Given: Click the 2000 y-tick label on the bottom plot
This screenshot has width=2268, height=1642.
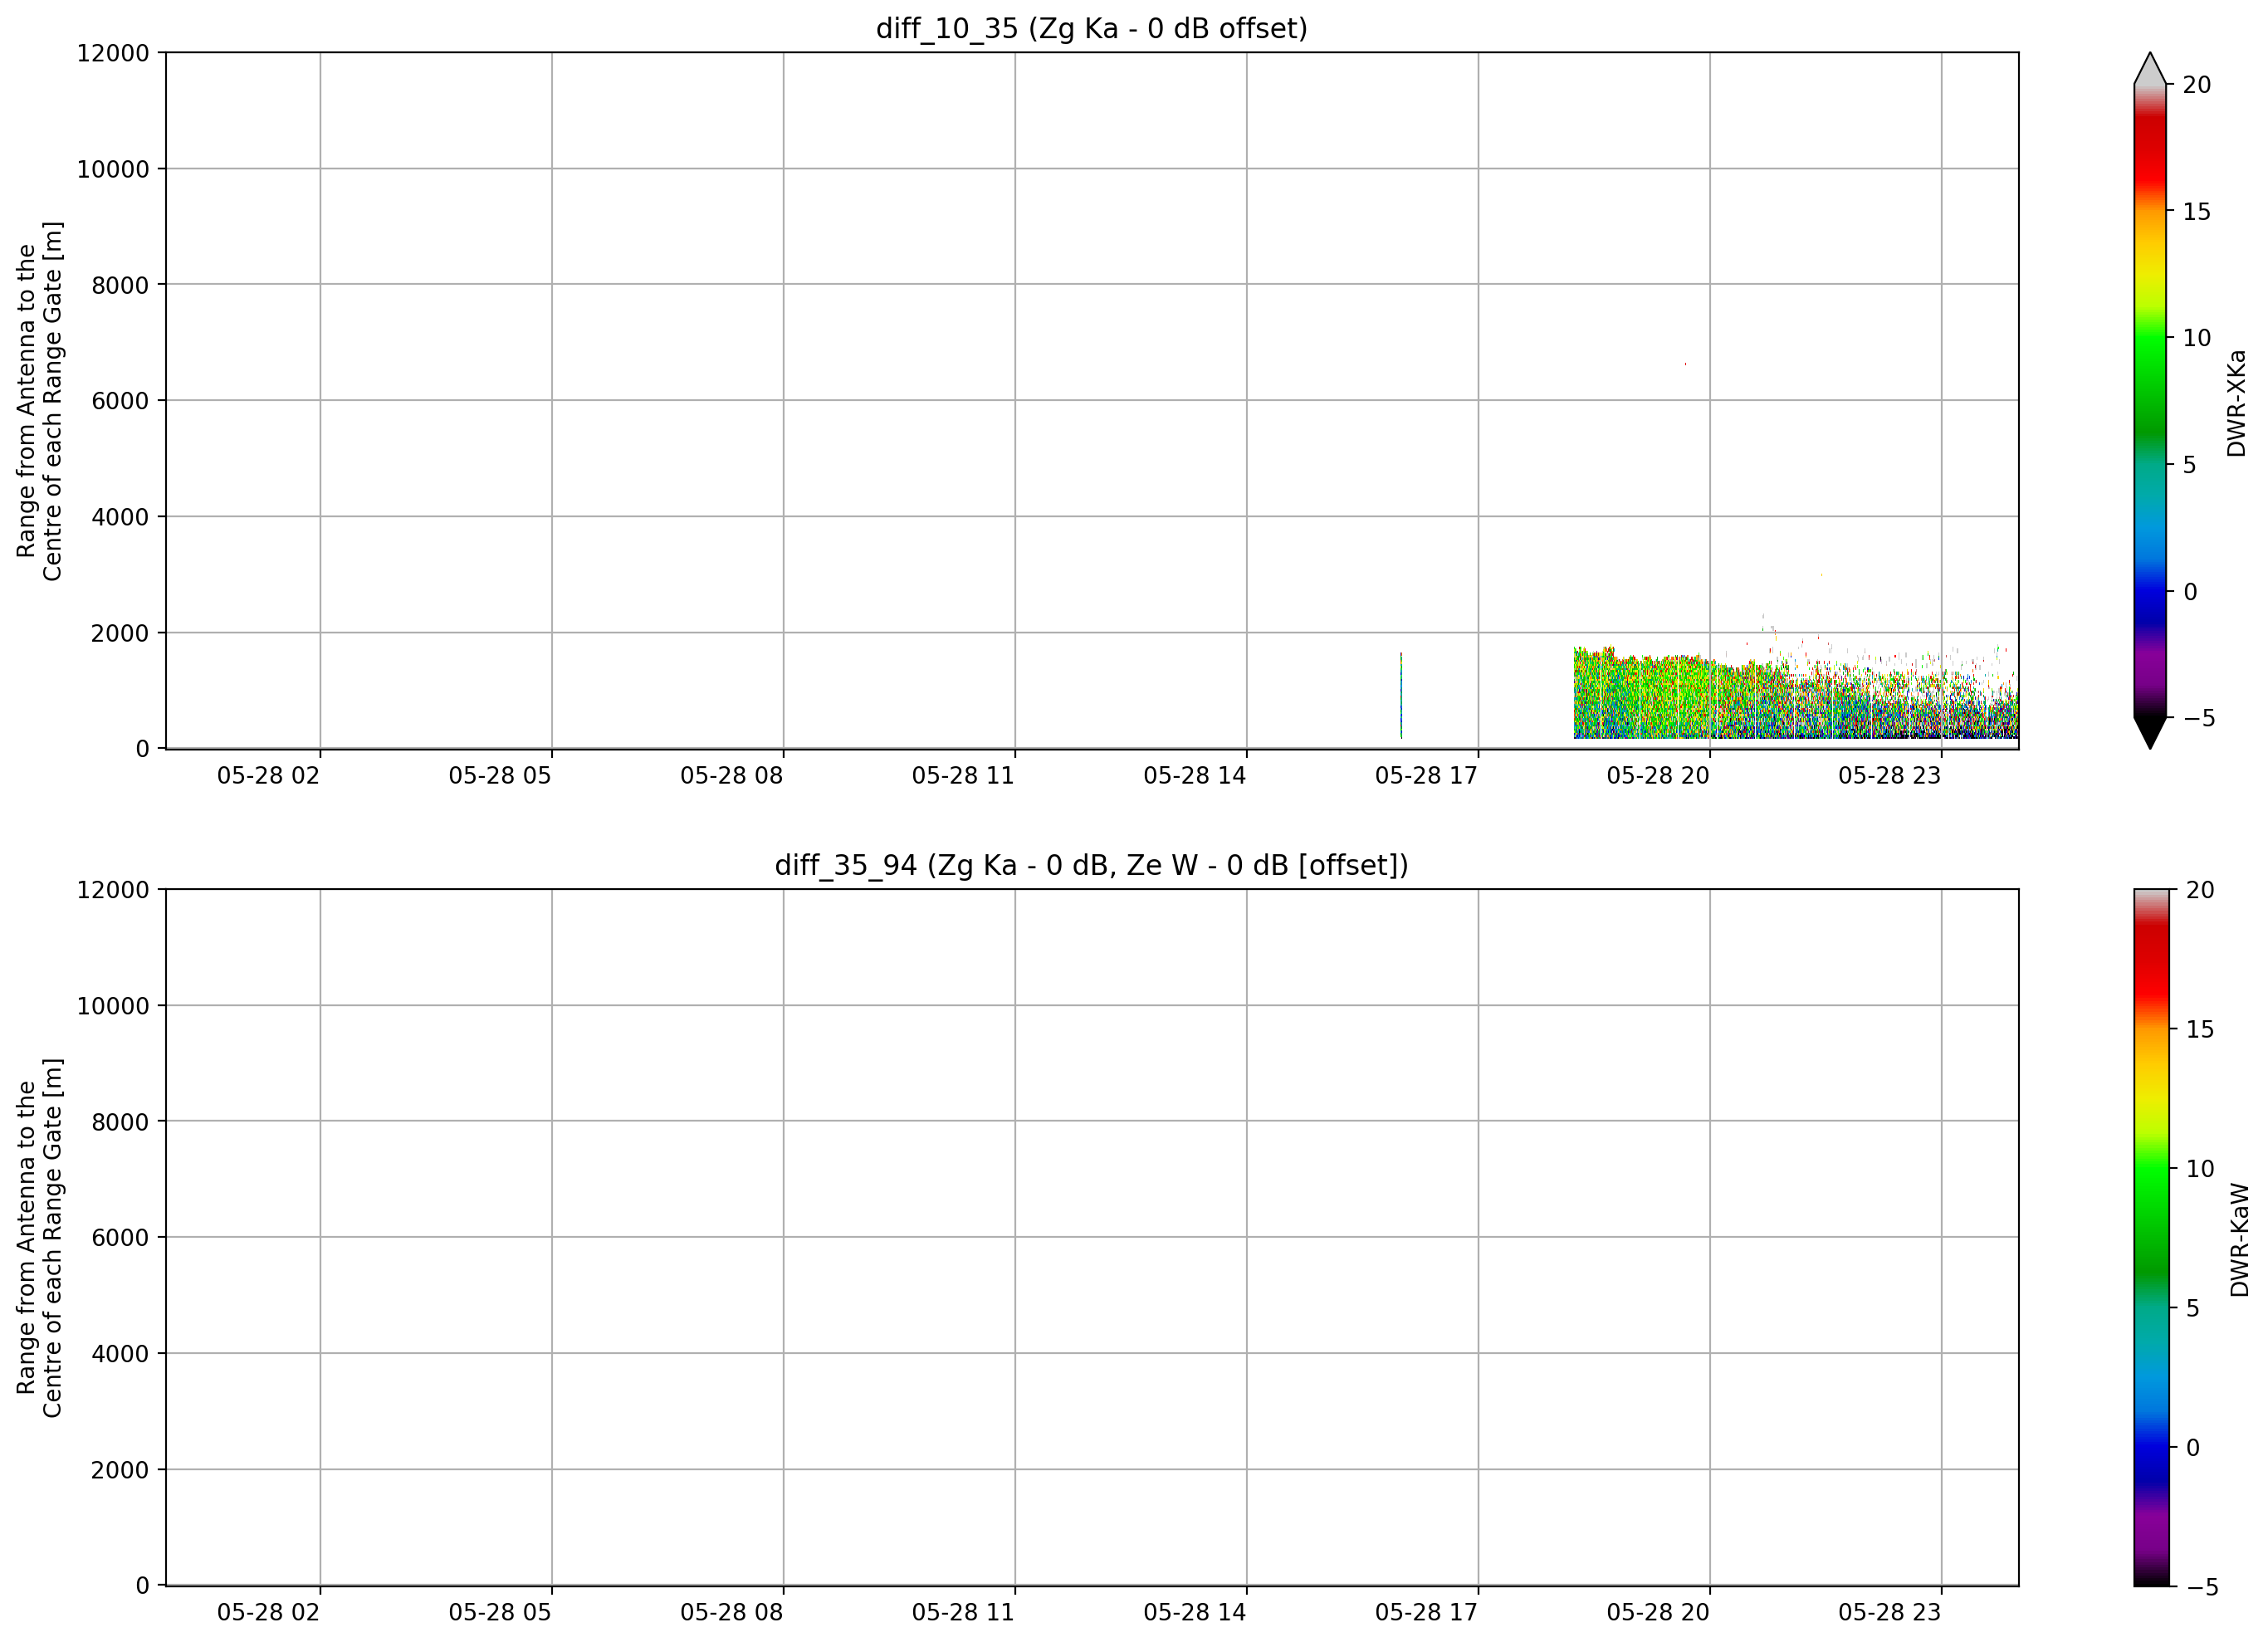Looking at the screenshot, I should 120,1470.
